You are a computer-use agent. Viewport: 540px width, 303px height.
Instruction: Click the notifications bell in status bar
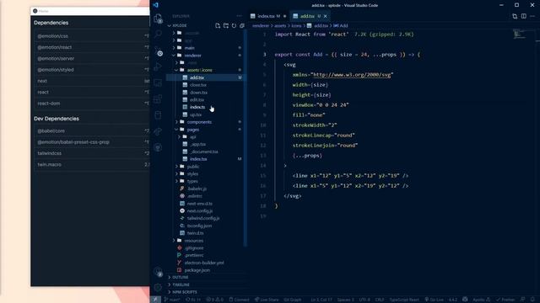click(x=532, y=300)
